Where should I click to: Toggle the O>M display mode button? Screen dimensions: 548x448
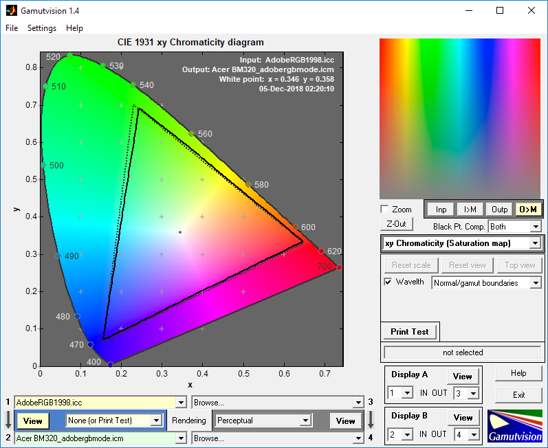528,210
